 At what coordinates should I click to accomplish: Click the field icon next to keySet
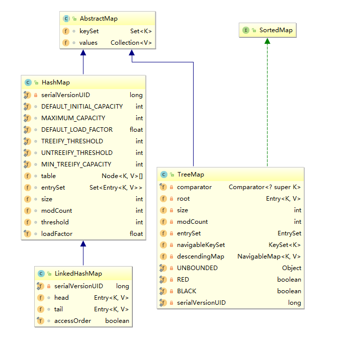[x=66, y=31]
